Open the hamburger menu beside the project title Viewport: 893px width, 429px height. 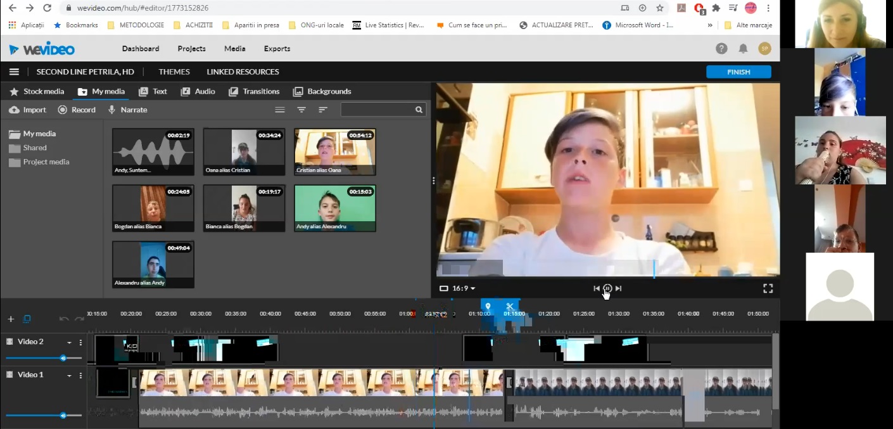click(14, 72)
